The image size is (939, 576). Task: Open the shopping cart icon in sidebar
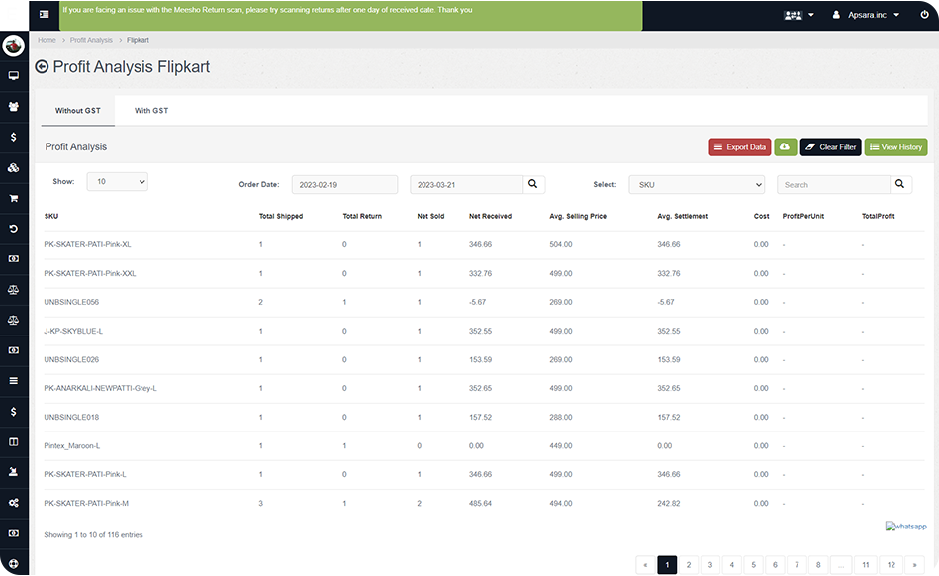coord(14,198)
